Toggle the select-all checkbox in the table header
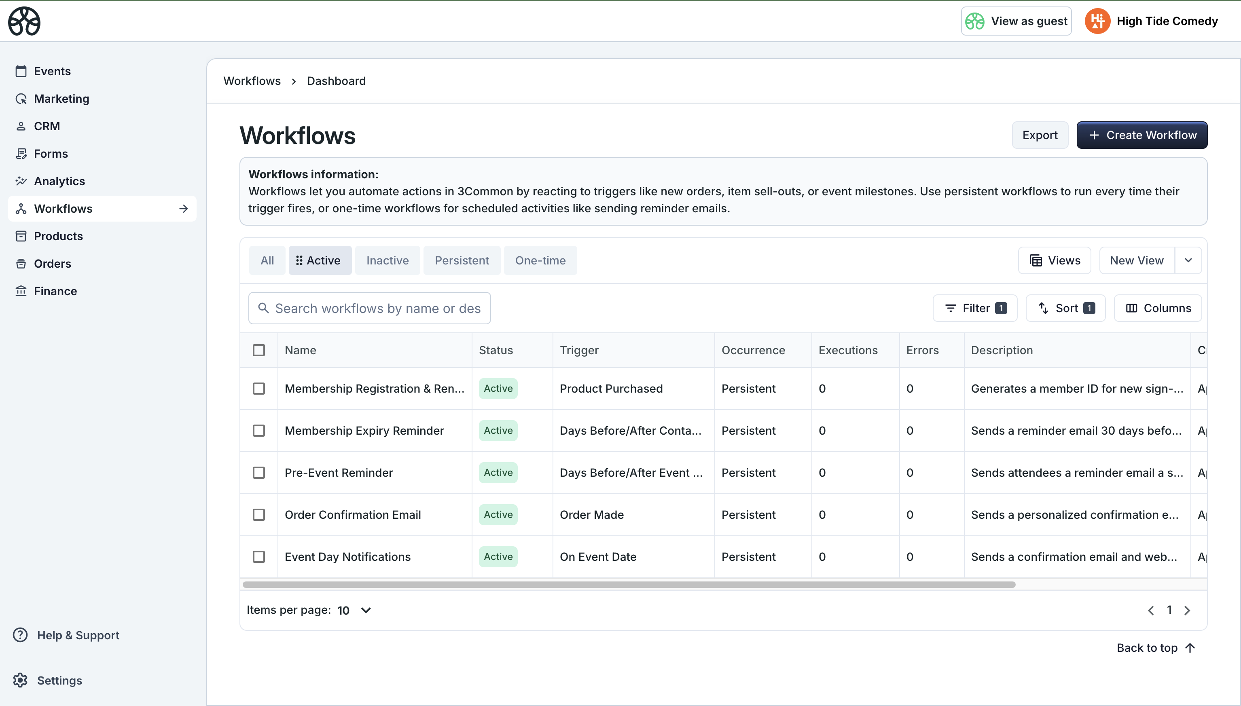This screenshot has width=1241, height=706. [x=259, y=350]
